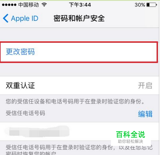Tap the 下午3:44 clock

click(80, 5)
